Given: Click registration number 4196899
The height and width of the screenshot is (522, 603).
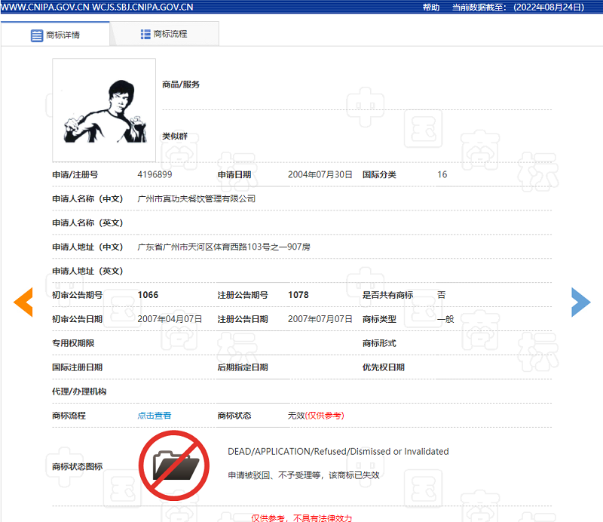Looking at the screenshot, I should pyautogui.click(x=155, y=174).
